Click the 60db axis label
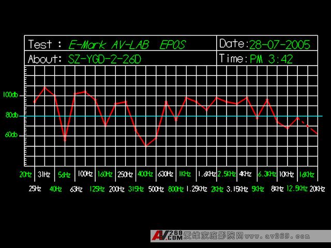Viewport: 331px width, 248px height. [x=11, y=135]
